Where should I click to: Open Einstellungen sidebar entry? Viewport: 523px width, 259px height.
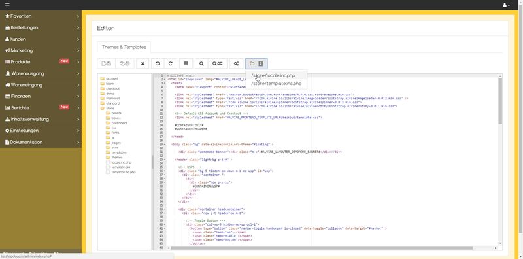pyautogui.click(x=41, y=131)
